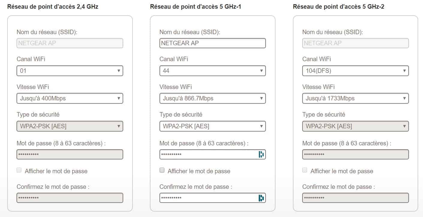The image size is (423, 217).
Task: Open 2,4 GHz 'Type de sécurité' dropdown
Action: pos(70,126)
